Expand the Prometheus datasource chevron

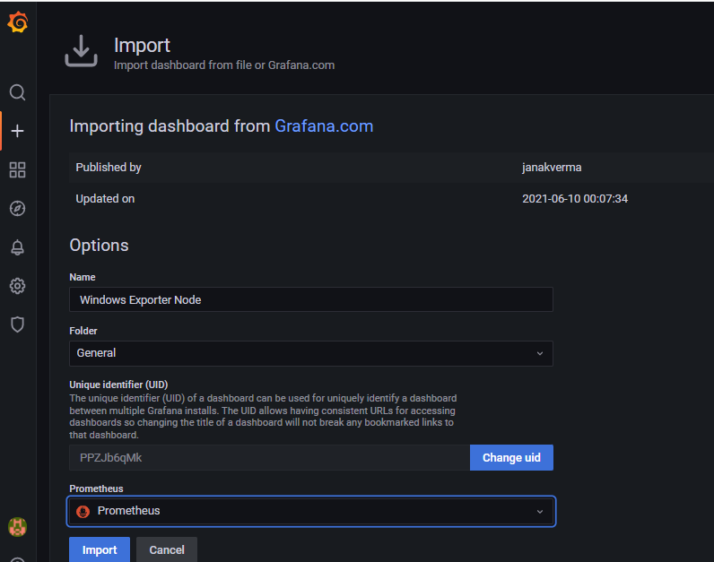point(540,512)
